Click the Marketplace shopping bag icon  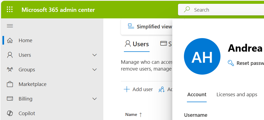[x=10, y=84]
